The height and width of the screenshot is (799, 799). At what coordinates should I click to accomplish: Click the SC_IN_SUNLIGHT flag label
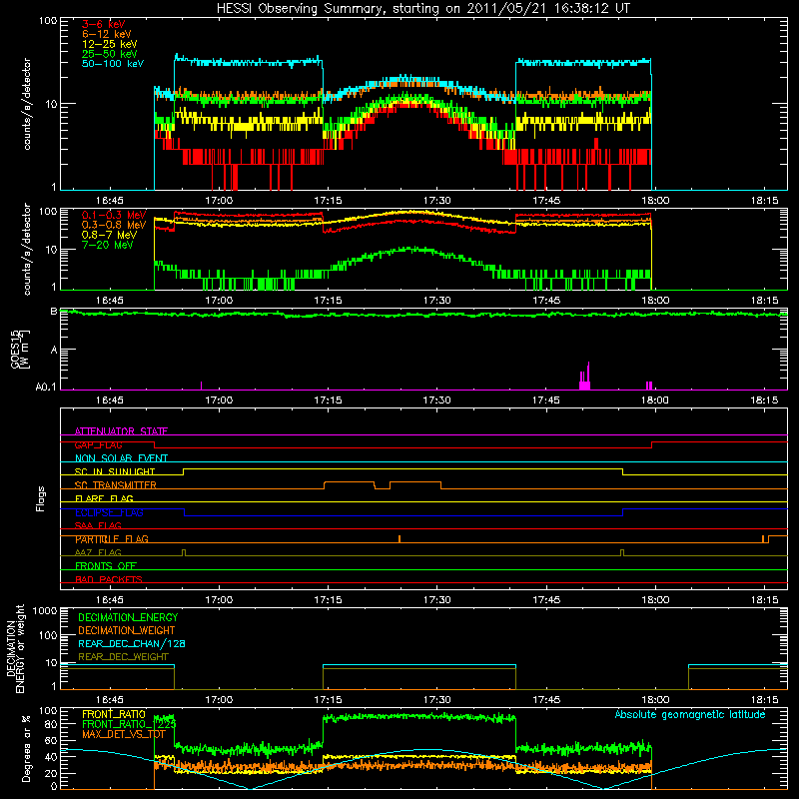(115, 471)
